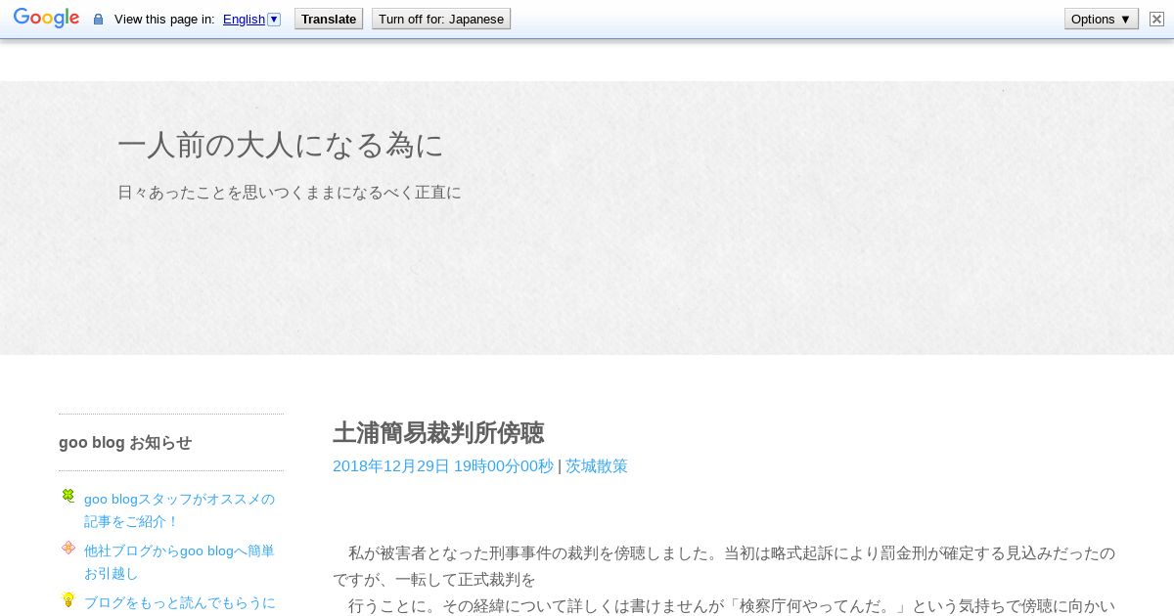Click the blue padlock security icon
1174x616 pixels.
click(98, 20)
